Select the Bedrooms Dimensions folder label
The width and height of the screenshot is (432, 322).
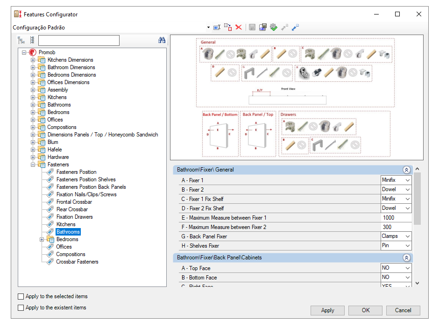click(71, 75)
